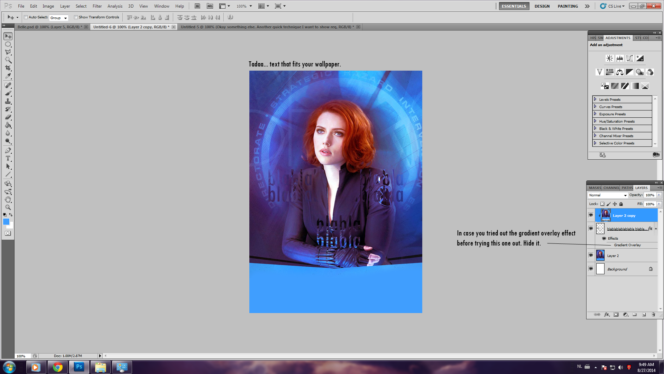Open the Auto-Select Group dropdown
664x374 pixels.
(x=59, y=18)
